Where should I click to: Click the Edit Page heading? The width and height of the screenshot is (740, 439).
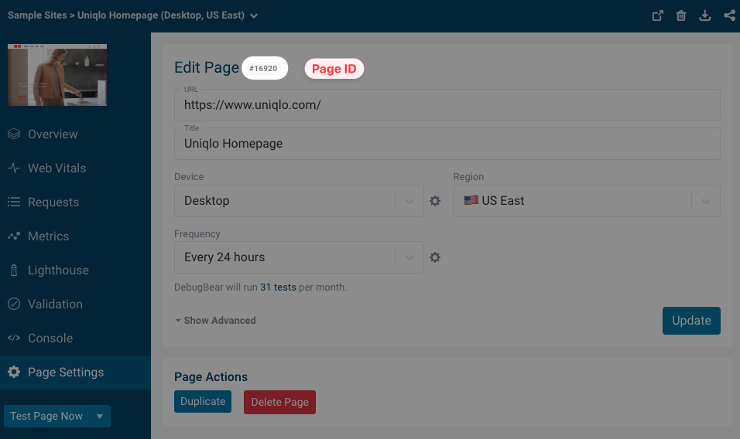click(x=207, y=67)
